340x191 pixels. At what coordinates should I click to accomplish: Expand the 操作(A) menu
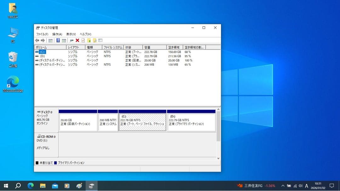tap(57, 34)
